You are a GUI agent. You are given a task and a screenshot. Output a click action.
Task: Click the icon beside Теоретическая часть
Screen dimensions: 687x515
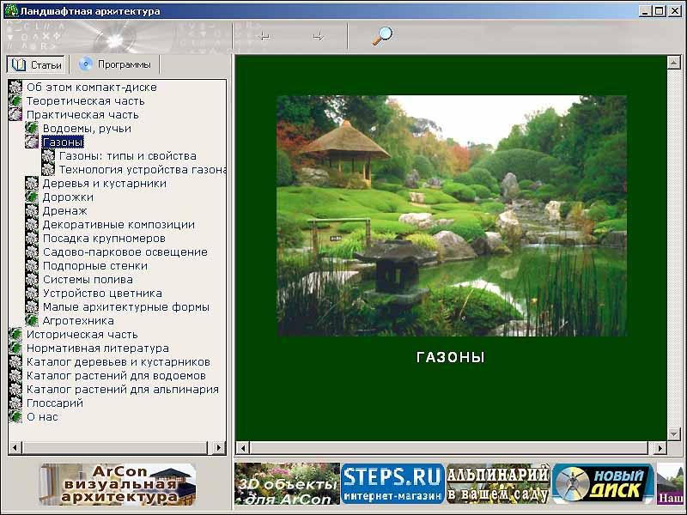pyautogui.click(x=15, y=101)
